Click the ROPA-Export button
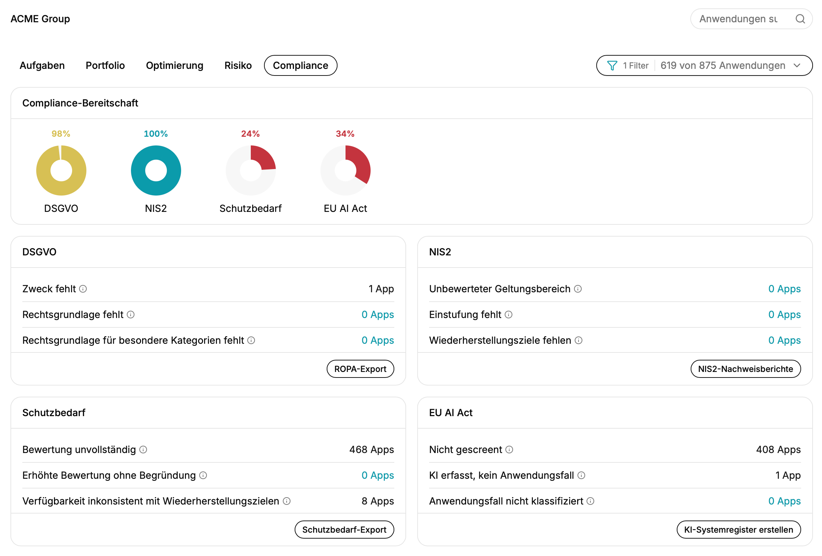This screenshot has width=822, height=556. point(360,369)
